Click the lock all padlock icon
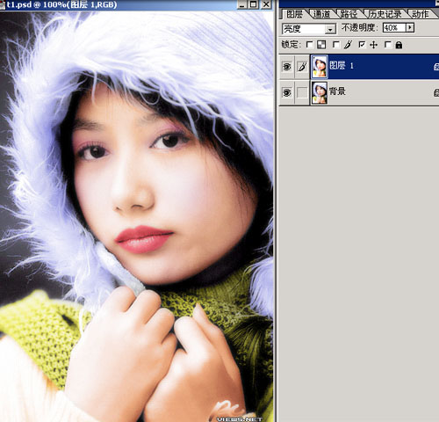 point(399,45)
